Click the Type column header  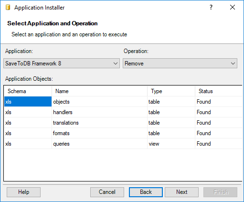pos(171,91)
